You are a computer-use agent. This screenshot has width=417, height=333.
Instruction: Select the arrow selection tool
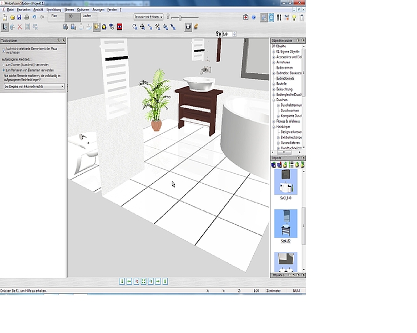click(x=4, y=26)
